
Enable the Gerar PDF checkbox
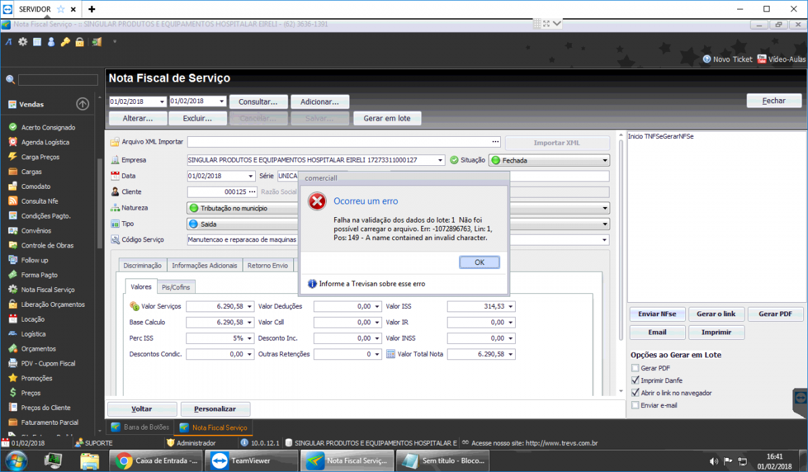(x=635, y=368)
